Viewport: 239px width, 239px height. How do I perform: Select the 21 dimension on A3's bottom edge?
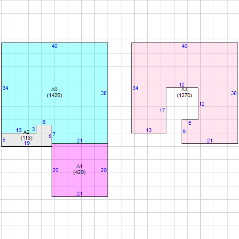coord(209,141)
